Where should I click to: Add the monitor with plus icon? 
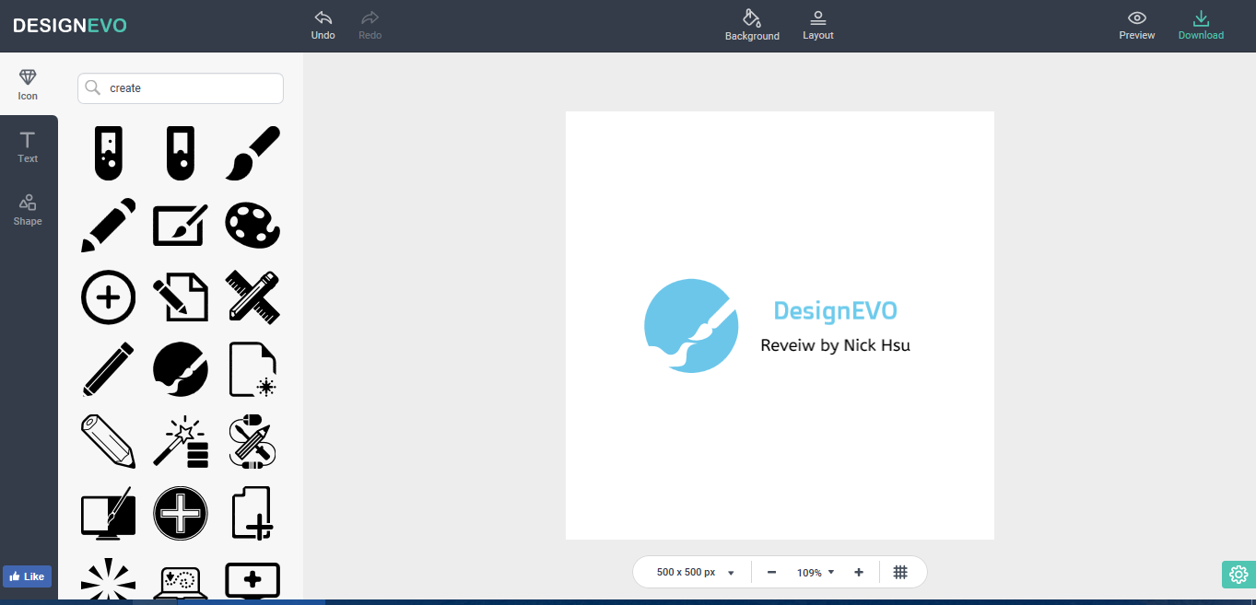pos(252,580)
